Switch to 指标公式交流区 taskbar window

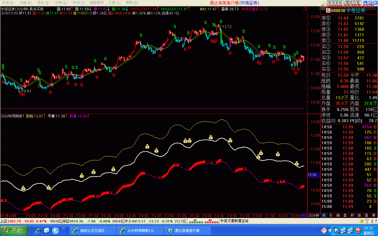coord(93,231)
